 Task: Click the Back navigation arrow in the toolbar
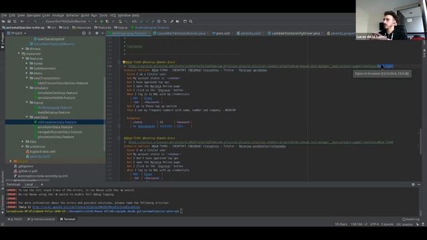click(x=22, y=21)
